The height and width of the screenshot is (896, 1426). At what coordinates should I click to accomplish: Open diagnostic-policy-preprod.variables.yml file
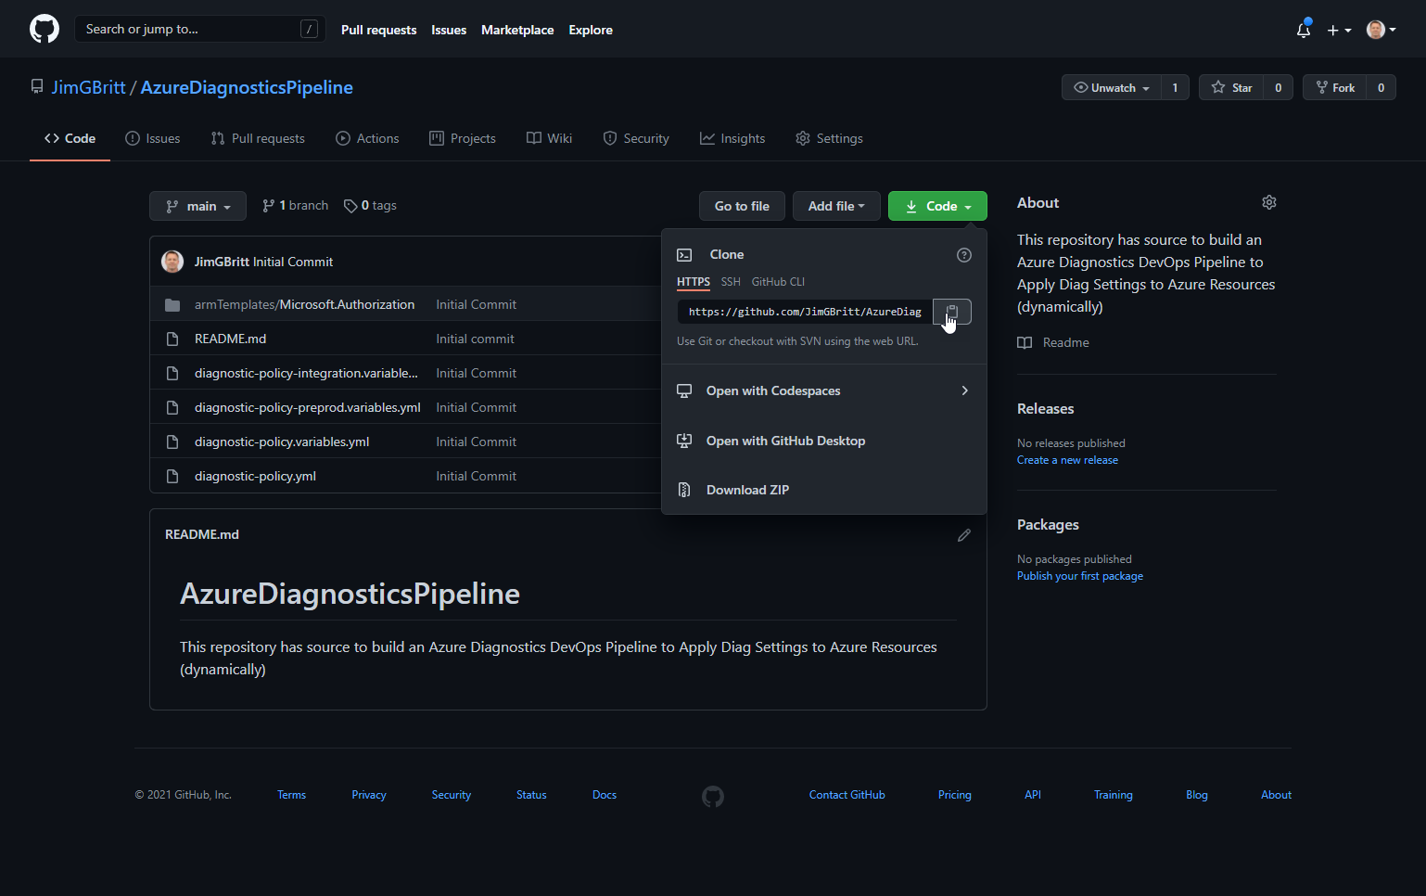[x=308, y=407]
